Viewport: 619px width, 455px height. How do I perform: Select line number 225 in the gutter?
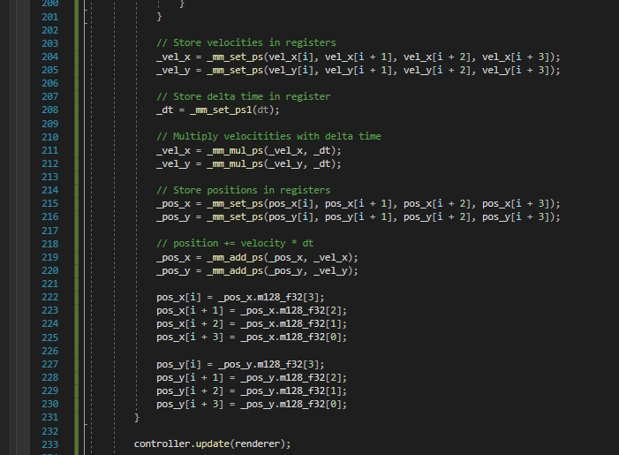[50, 337]
